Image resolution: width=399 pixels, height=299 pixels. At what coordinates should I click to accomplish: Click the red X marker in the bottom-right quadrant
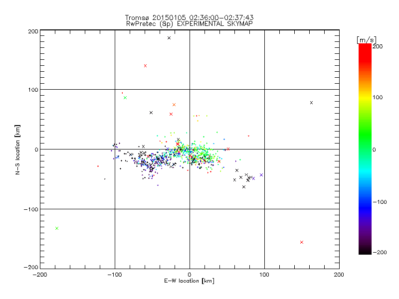302,242
